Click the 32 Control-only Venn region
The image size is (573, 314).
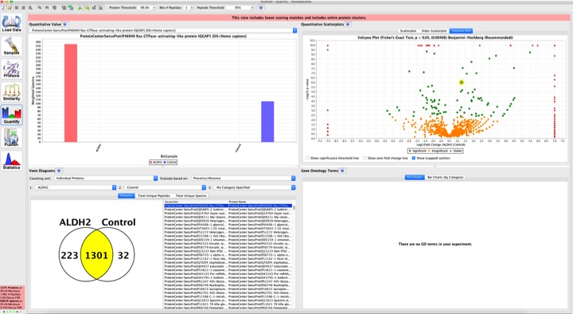(x=123, y=255)
